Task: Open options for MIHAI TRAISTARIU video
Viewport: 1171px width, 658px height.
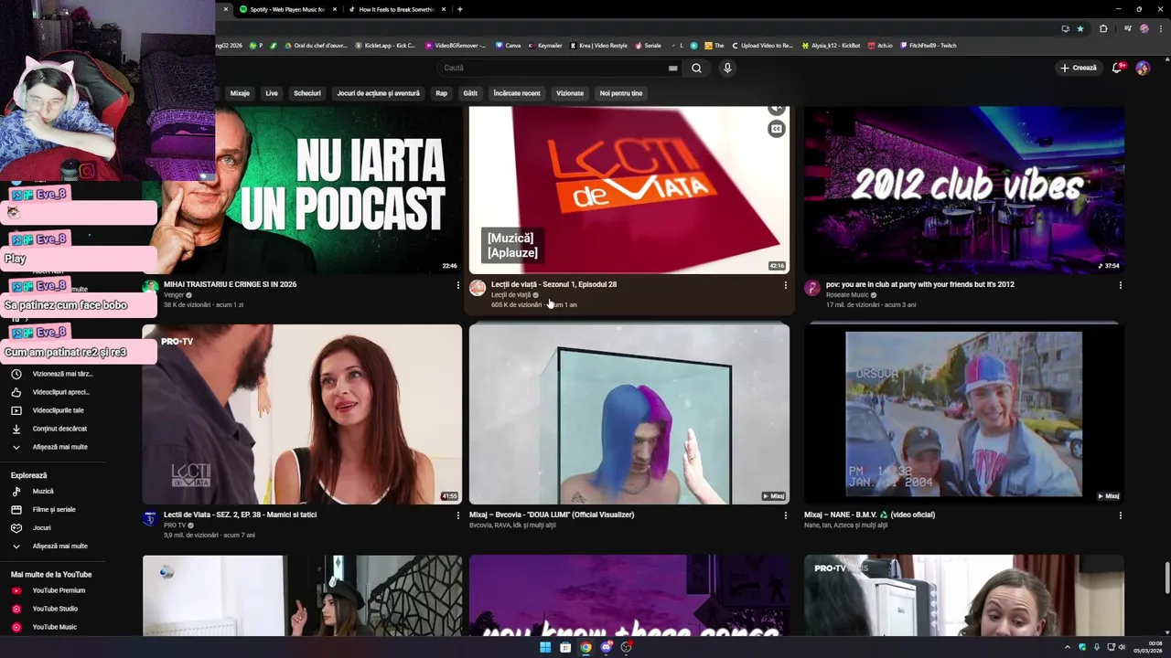Action: pos(458,285)
